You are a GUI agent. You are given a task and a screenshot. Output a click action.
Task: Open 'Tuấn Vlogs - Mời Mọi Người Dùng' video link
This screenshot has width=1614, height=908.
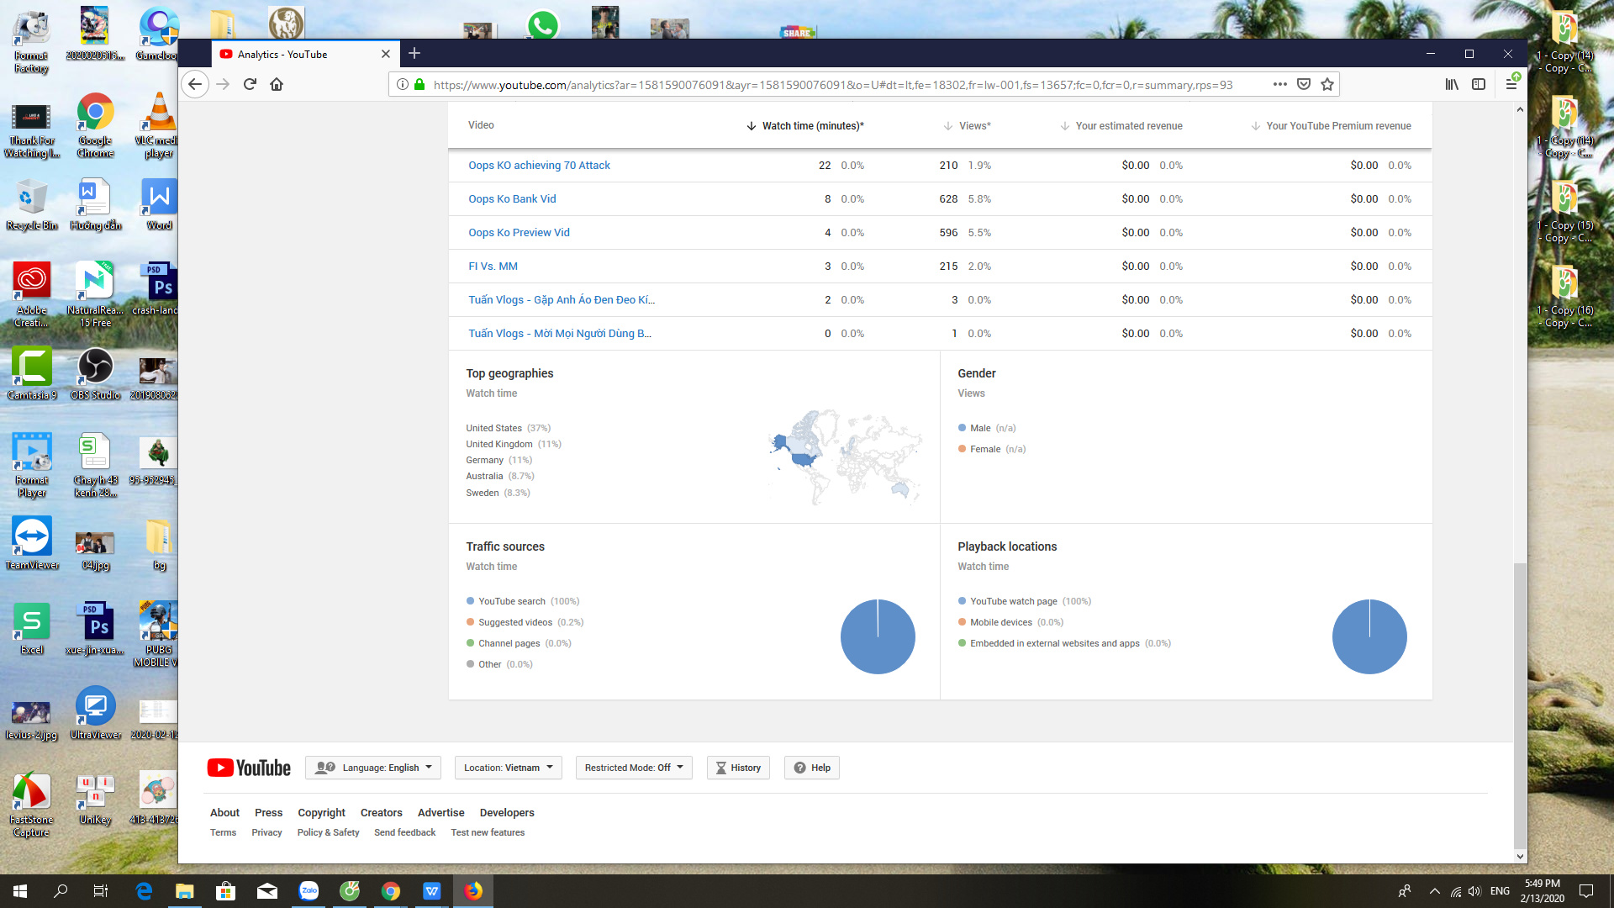[x=560, y=334]
